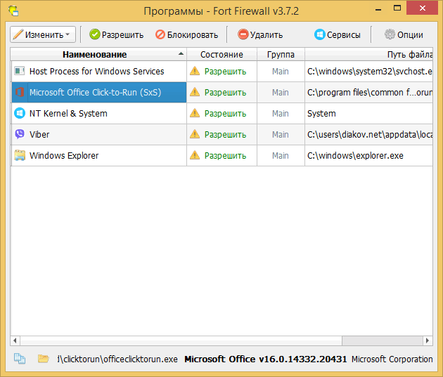Click the Viber app icon

coord(19,134)
